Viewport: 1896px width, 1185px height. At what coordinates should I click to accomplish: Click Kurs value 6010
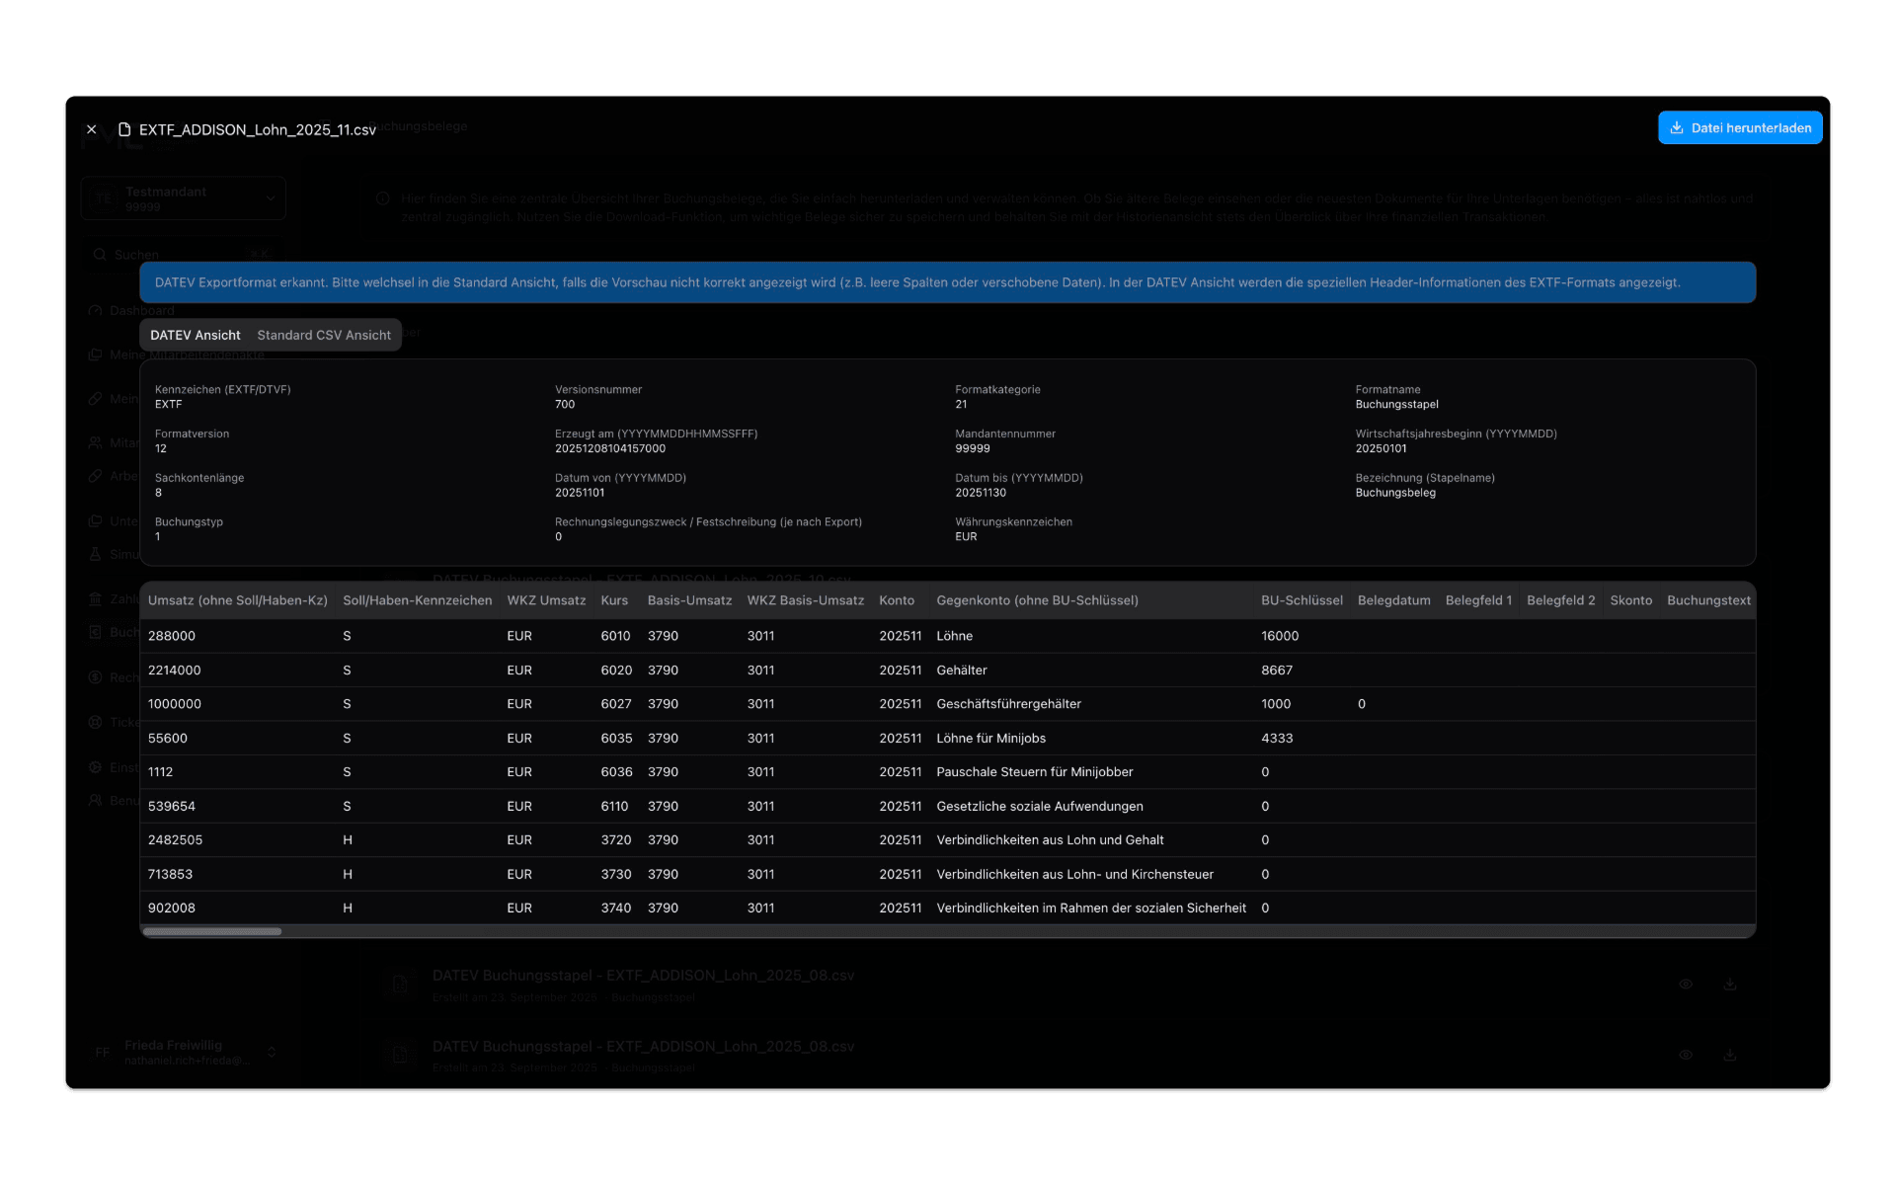[x=615, y=636]
